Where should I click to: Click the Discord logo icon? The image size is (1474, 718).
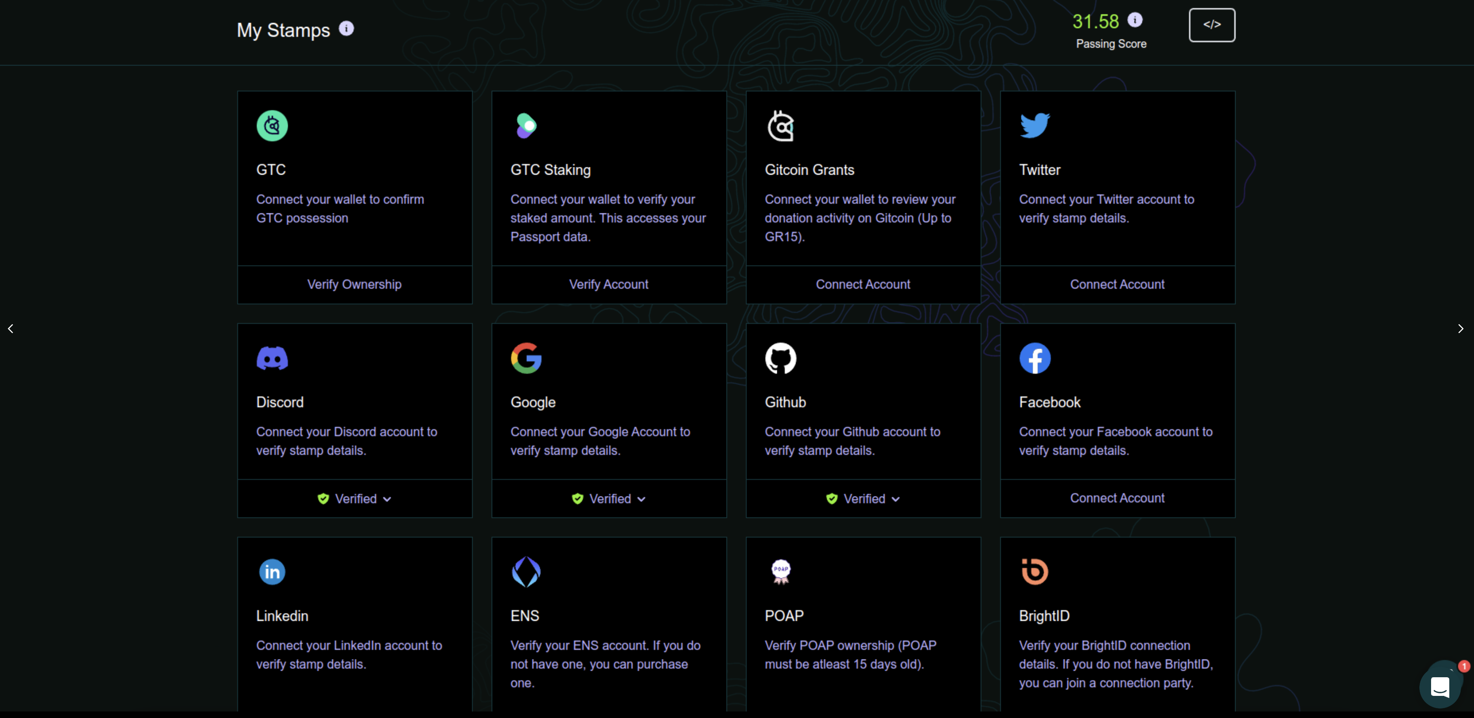272,358
